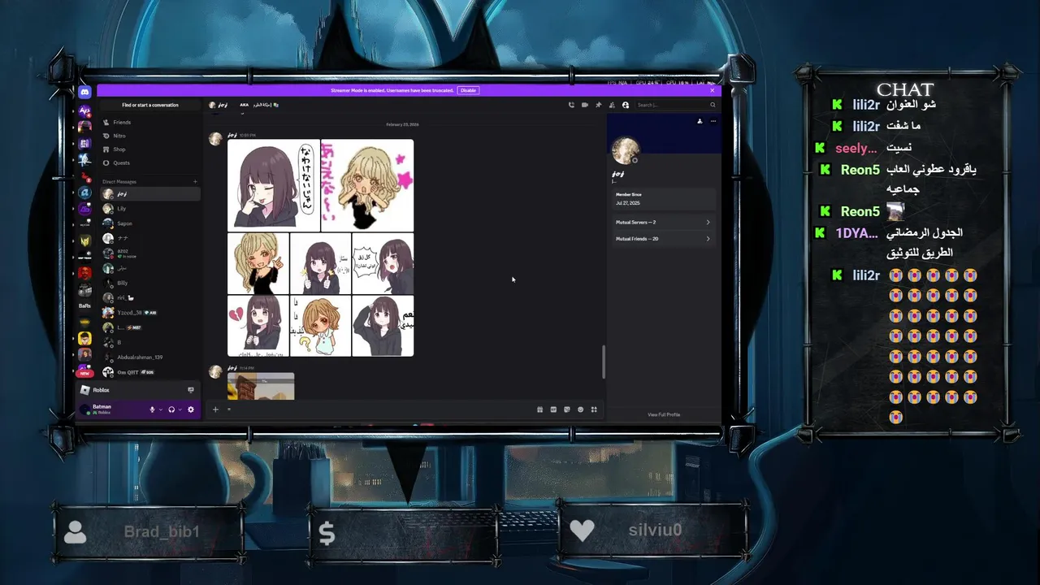Open the emoji picker
This screenshot has width=1040, height=585.
[x=580, y=409]
